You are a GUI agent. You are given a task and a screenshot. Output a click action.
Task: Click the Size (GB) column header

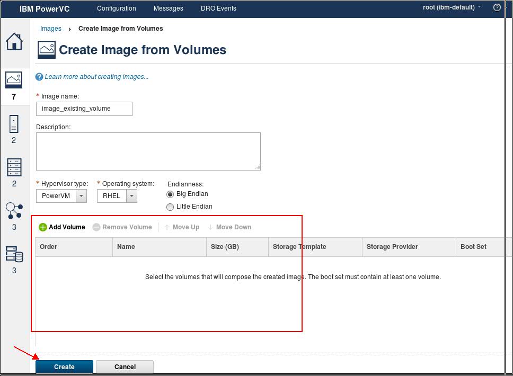pos(237,247)
